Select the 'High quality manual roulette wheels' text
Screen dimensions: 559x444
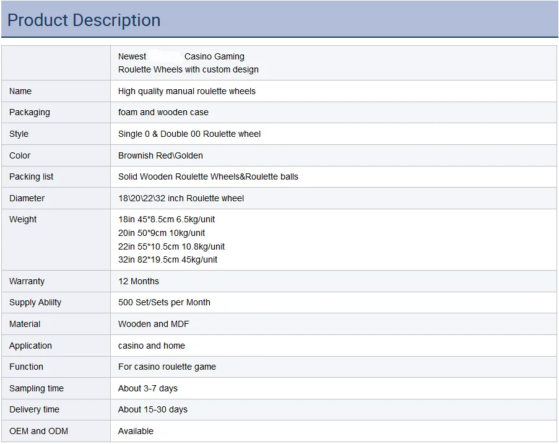coord(187,91)
